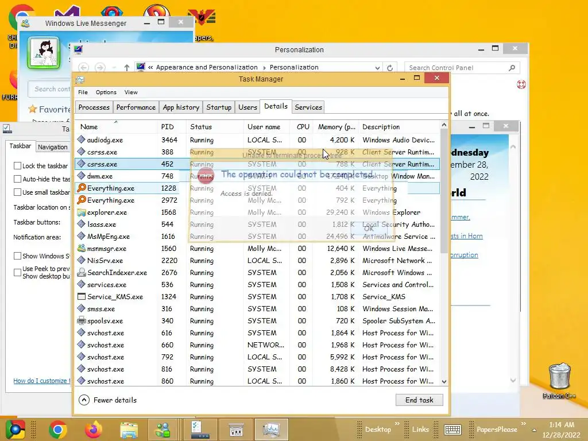Expand the Desktop toolbar chevron
The image size is (588, 441).
click(397, 424)
